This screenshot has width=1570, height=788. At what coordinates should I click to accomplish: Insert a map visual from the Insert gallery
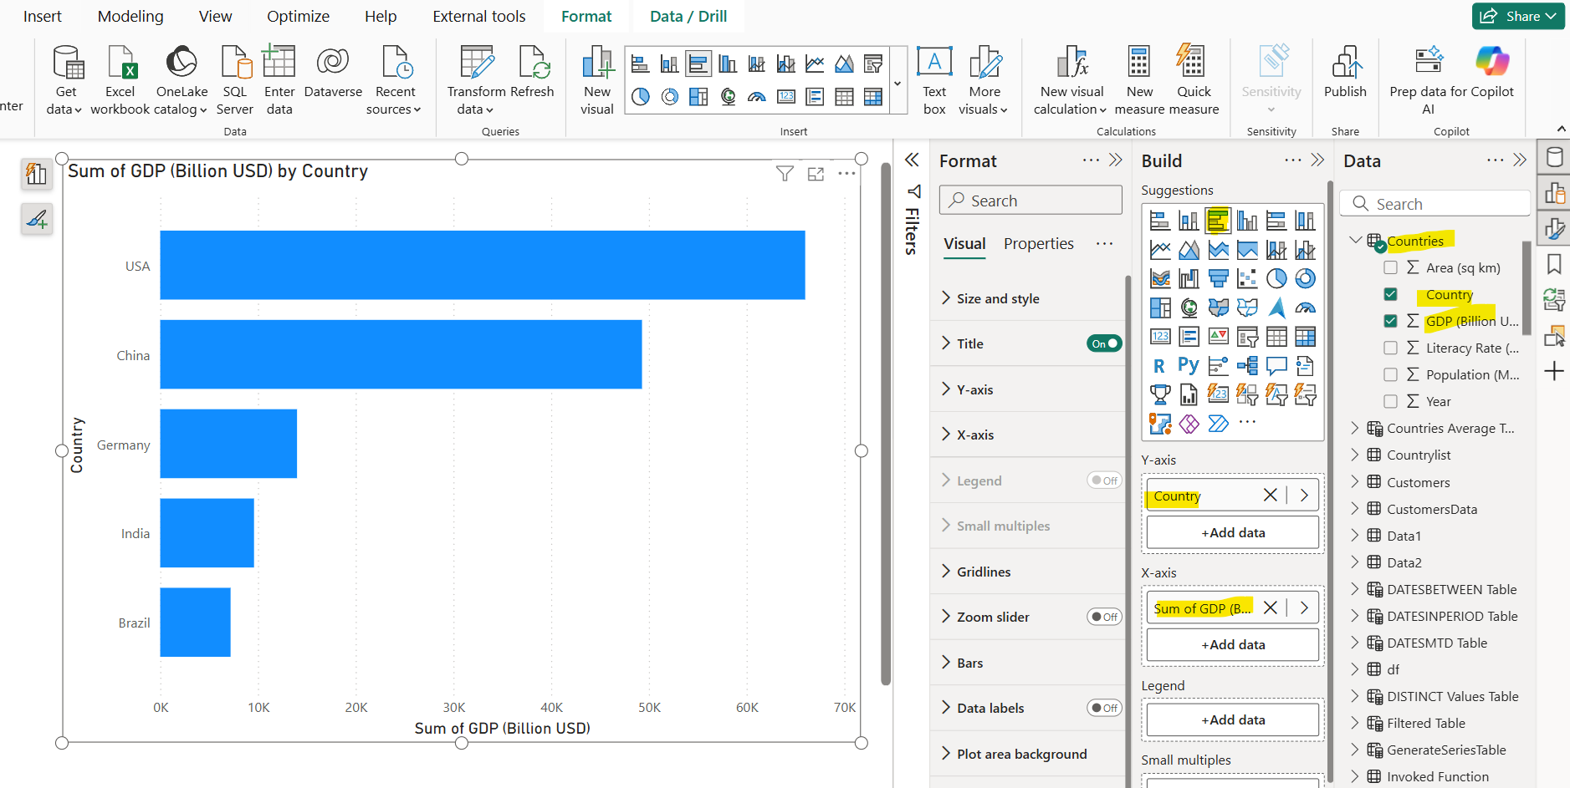729,96
